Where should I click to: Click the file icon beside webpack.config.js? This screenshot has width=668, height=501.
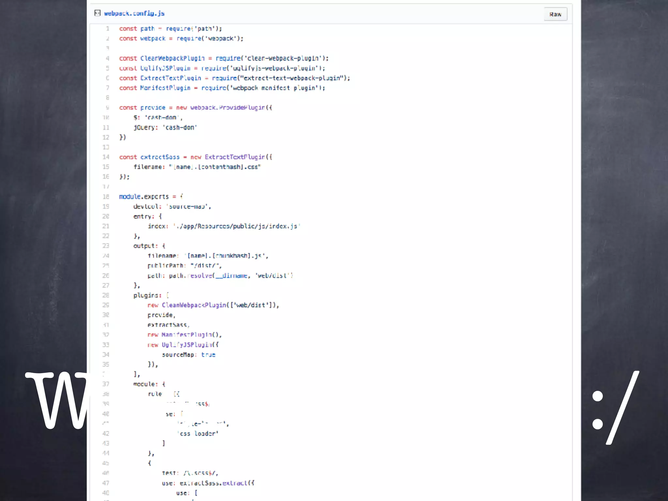[x=97, y=13]
